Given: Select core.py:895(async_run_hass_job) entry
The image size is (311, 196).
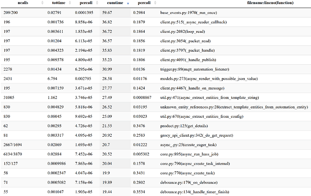Looking at the screenshot, I should (x=189, y=154).
